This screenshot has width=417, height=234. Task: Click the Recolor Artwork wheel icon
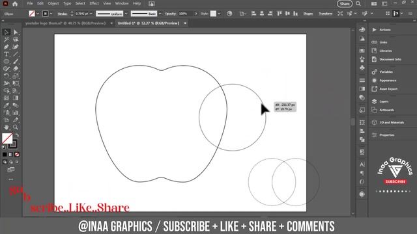point(229,14)
